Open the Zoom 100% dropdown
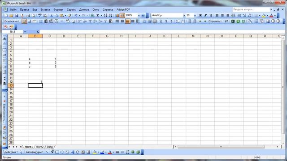The width and height of the screenshot is (287, 161). pos(139,16)
